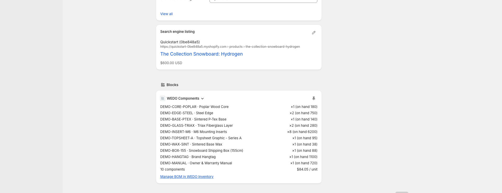Select the $600.00 USD price text
Screen dimensions: 502x193
tap(171, 63)
